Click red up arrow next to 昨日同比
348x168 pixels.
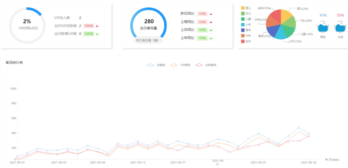(x=211, y=14)
